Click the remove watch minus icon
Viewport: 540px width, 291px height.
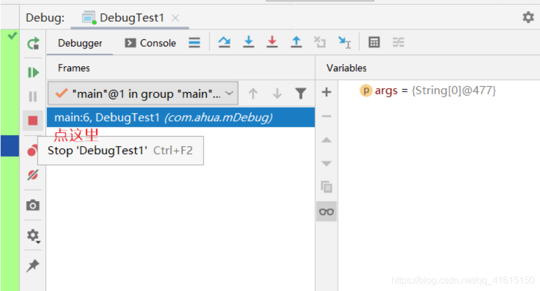coord(326,116)
